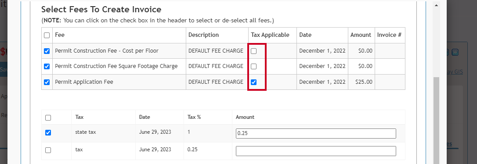This screenshot has height=164, width=477.
Task: Select the 'Permit Application Fee' text
Action: pyautogui.click(x=84, y=82)
